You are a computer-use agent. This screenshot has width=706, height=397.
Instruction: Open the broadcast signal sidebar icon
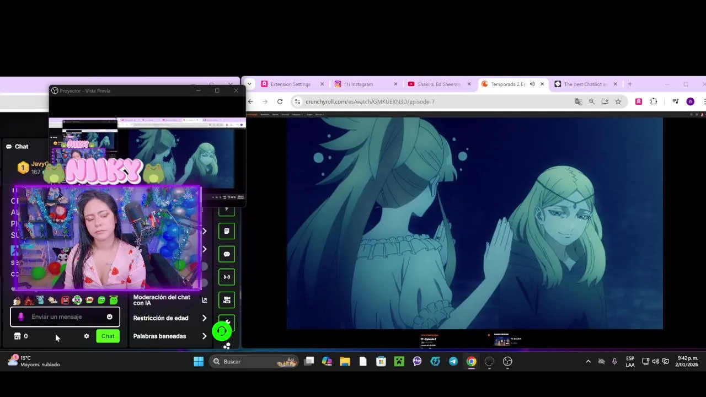pos(227,277)
